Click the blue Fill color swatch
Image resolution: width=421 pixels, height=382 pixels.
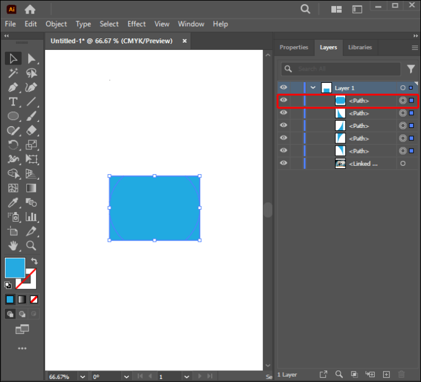15,268
